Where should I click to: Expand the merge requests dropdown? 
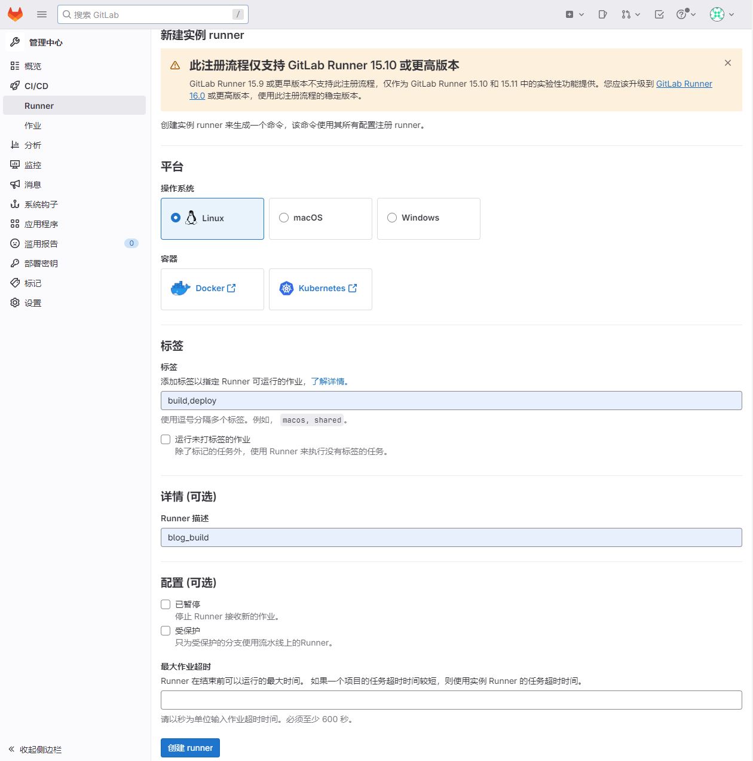click(630, 14)
